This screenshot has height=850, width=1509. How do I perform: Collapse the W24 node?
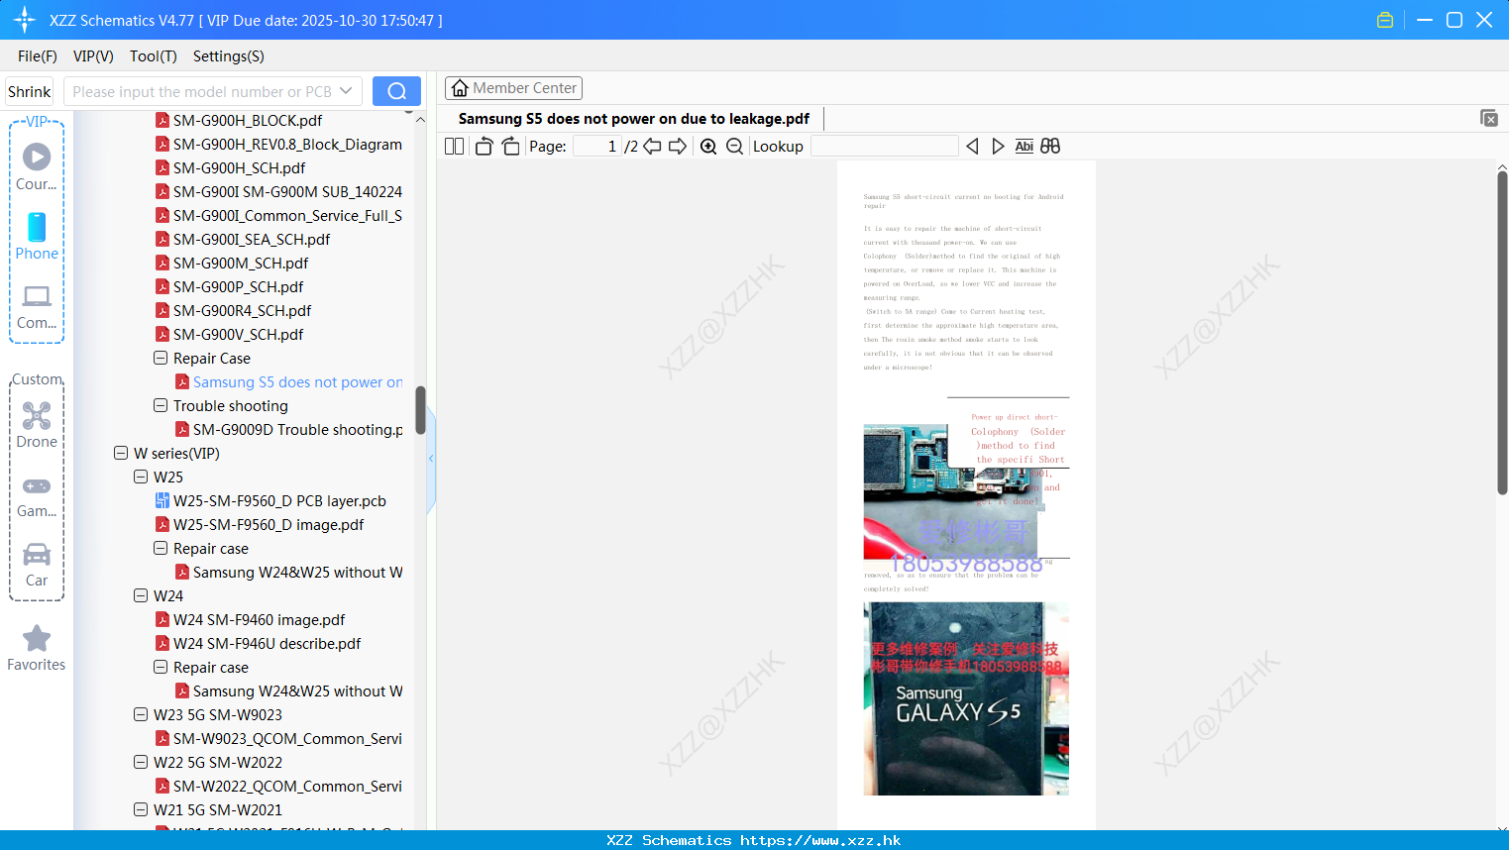(141, 595)
